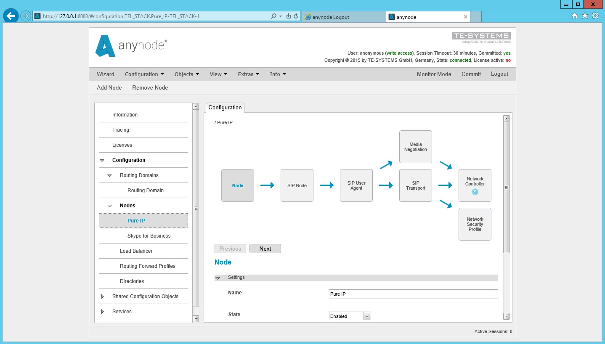
Task: Click the anynode logo
Action: point(131,46)
